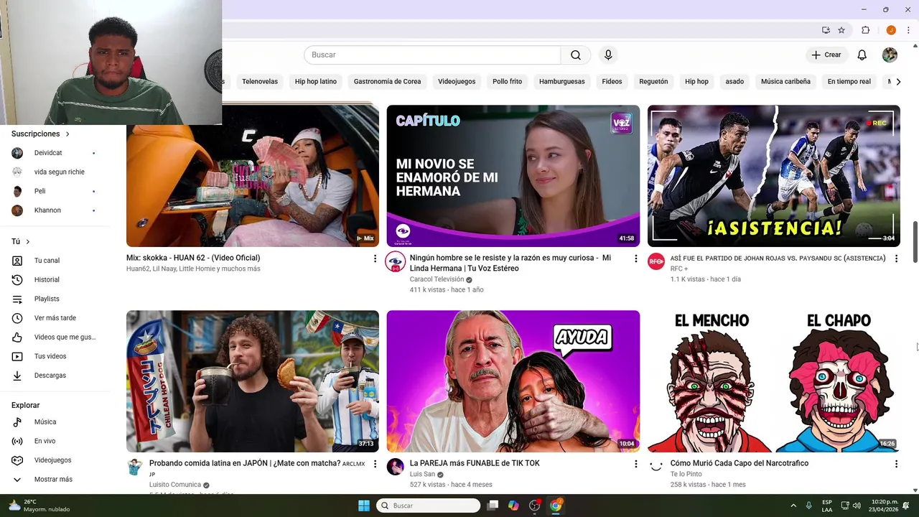Image resolution: width=919 pixels, height=517 pixels.
Task: Open options menu for Tu Voz Estéreo video
Action: click(635, 258)
